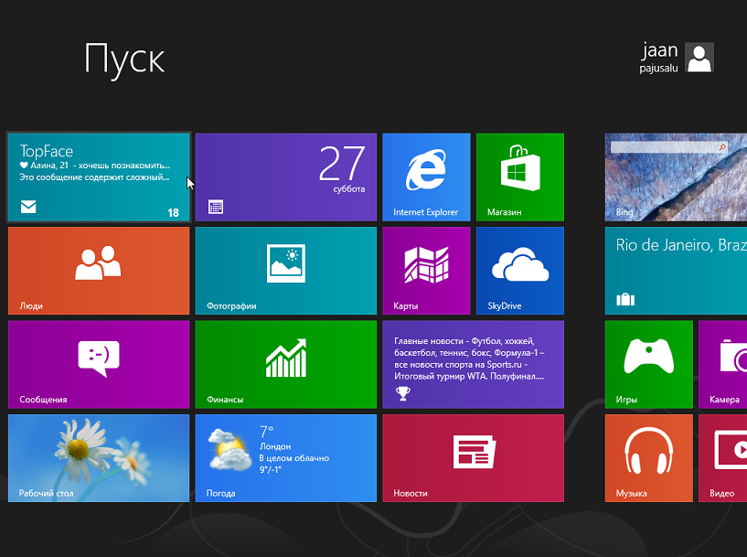Open the Рабочий стол desktop tile
The width and height of the screenshot is (747, 557).
[x=99, y=458]
